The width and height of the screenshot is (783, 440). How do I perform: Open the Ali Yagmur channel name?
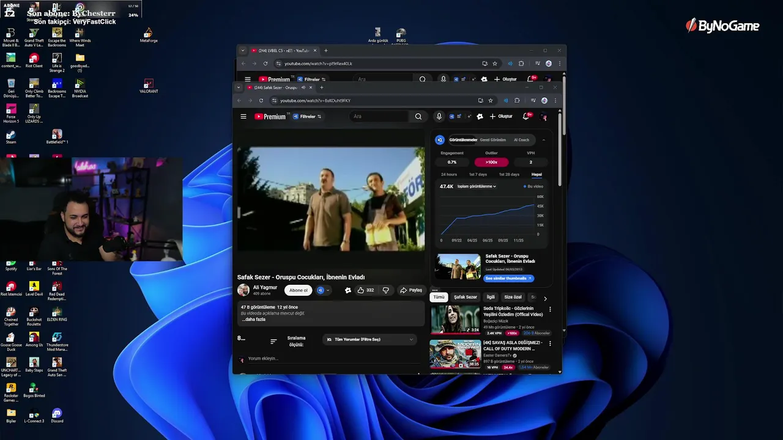(265, 287)
